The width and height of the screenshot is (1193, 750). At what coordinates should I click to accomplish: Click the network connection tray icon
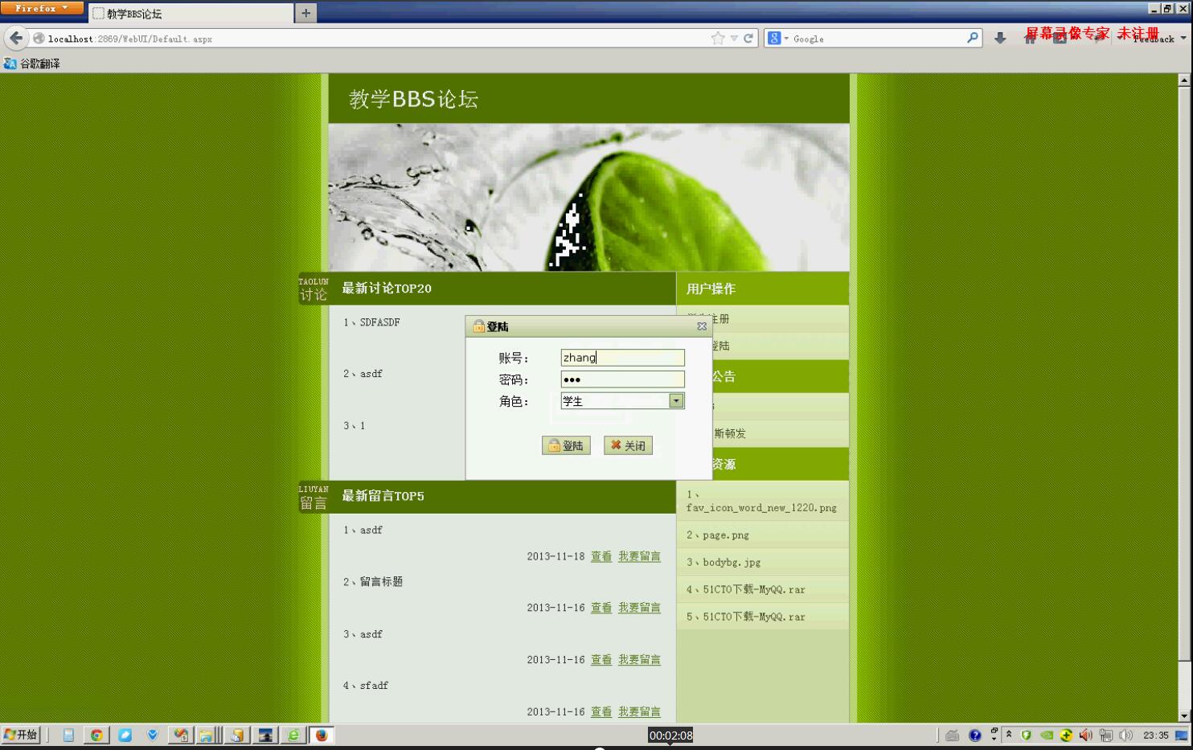tap(1106, 735)
